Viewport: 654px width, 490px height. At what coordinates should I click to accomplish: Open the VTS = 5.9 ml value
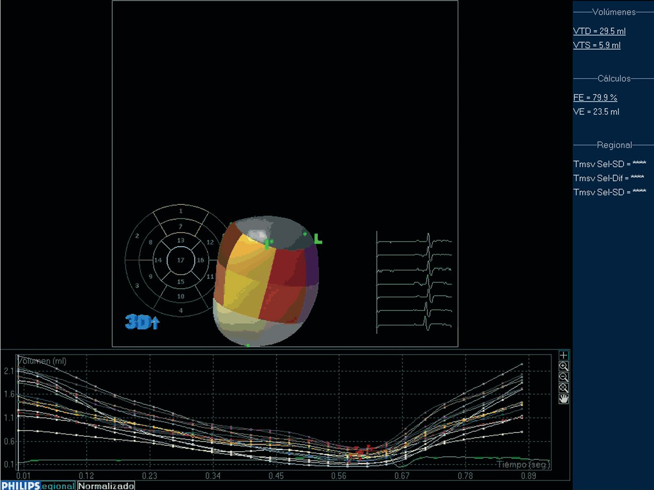[597, 45]
